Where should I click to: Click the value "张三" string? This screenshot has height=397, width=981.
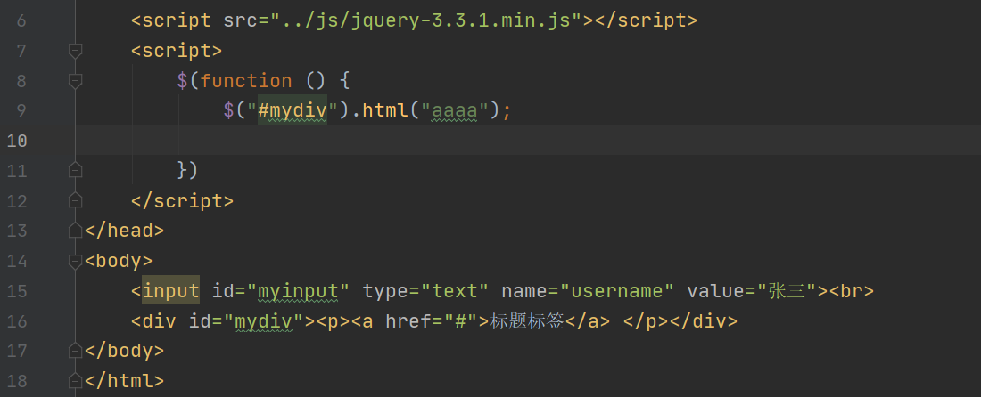click(x=787, y=290)
